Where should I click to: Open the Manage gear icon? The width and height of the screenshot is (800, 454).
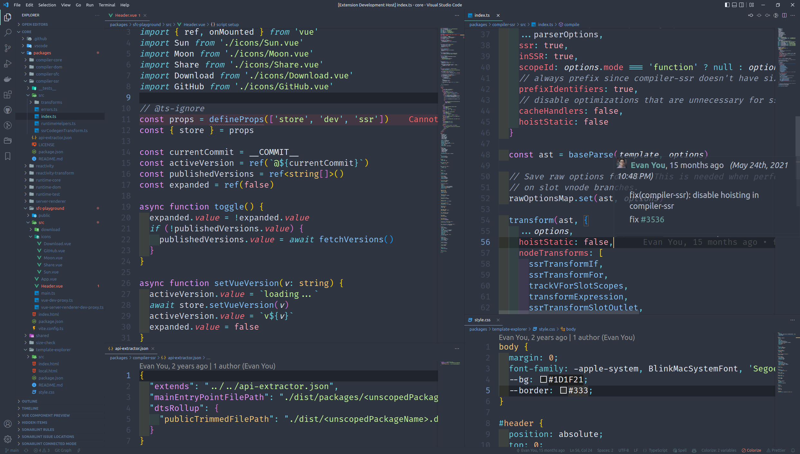(8, 439)
